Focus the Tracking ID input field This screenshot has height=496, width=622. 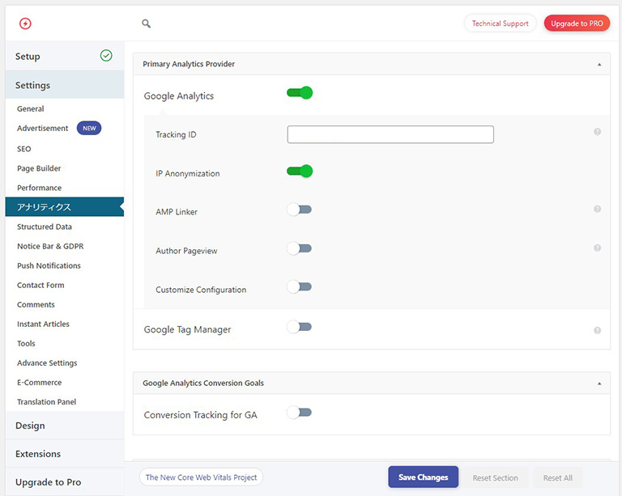tap(390, 134)
